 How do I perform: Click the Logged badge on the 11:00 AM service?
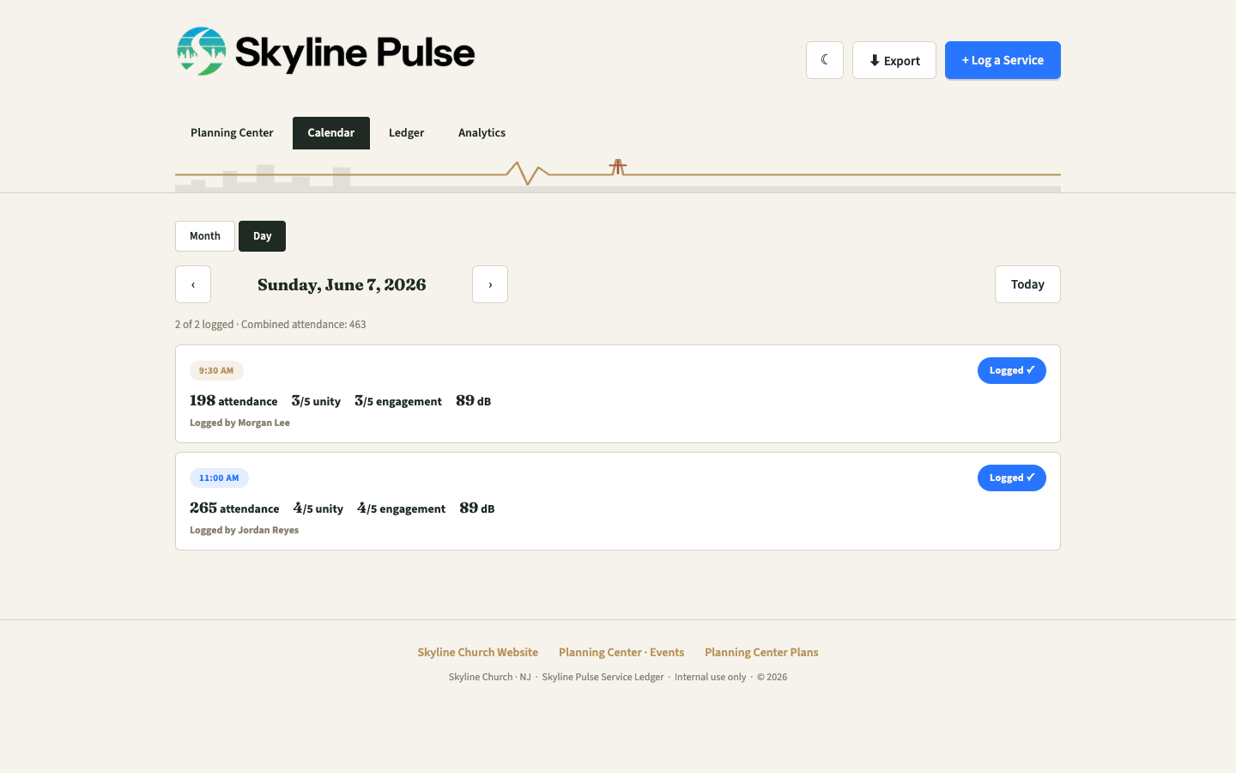click(x=1012, y=478)
